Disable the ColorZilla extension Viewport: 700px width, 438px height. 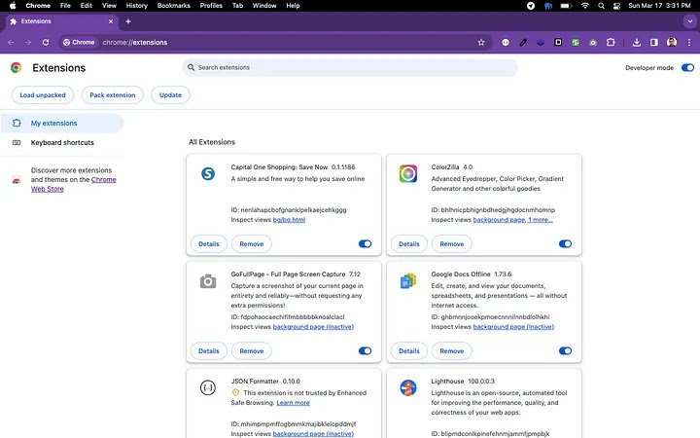565,243
